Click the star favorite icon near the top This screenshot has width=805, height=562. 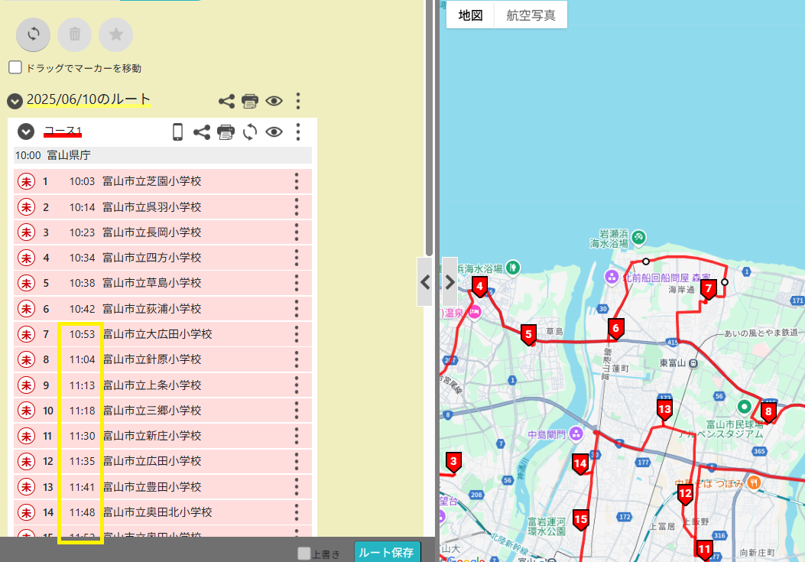click(115, 34)
